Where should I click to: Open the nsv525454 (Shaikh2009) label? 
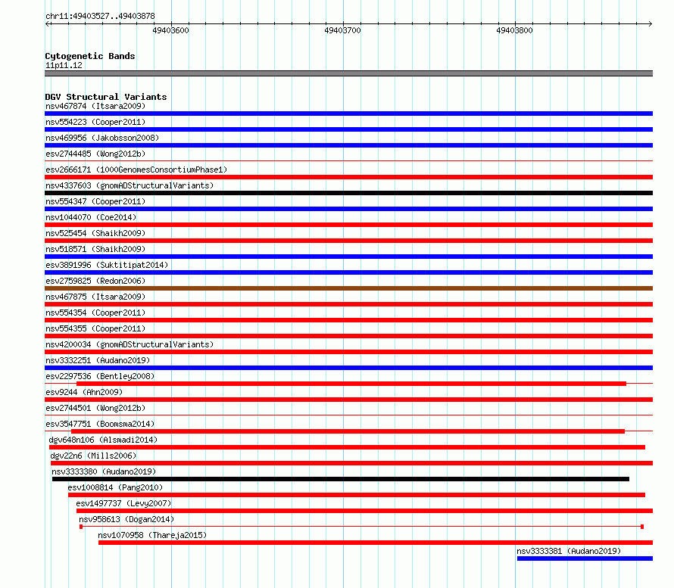(x=95, y=233)
